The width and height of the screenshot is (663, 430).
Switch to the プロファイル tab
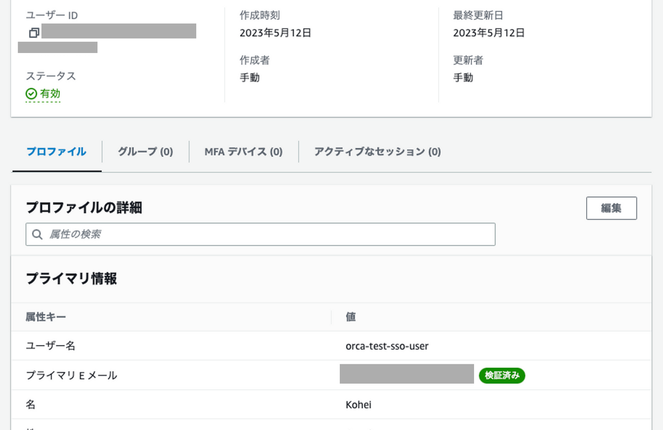56,151
